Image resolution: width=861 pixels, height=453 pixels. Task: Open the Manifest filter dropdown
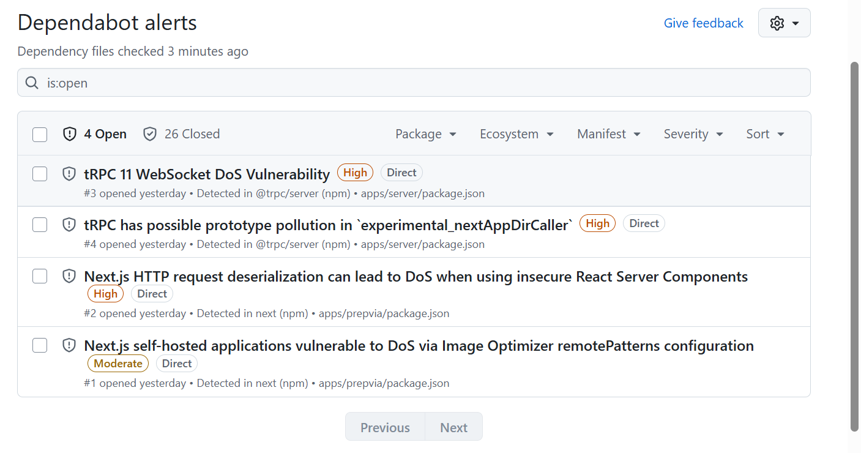(x=609, y=134)
